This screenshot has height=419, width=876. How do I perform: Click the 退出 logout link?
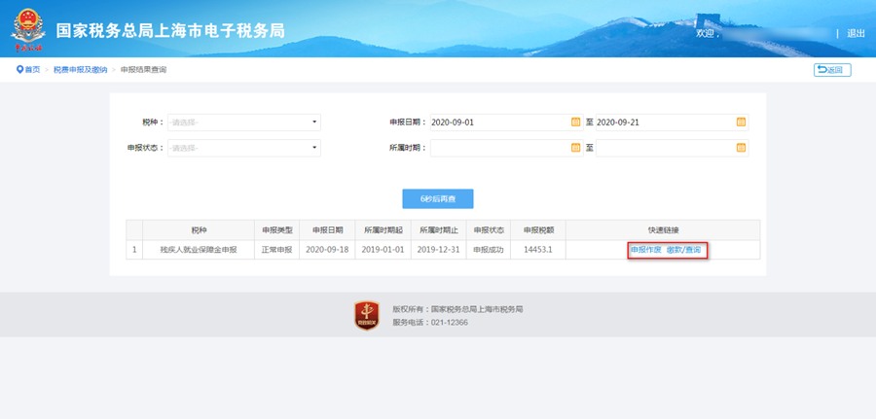[x=856, y=33]
